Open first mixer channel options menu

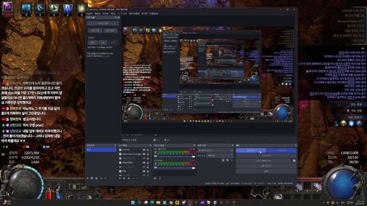pos(155,152)
